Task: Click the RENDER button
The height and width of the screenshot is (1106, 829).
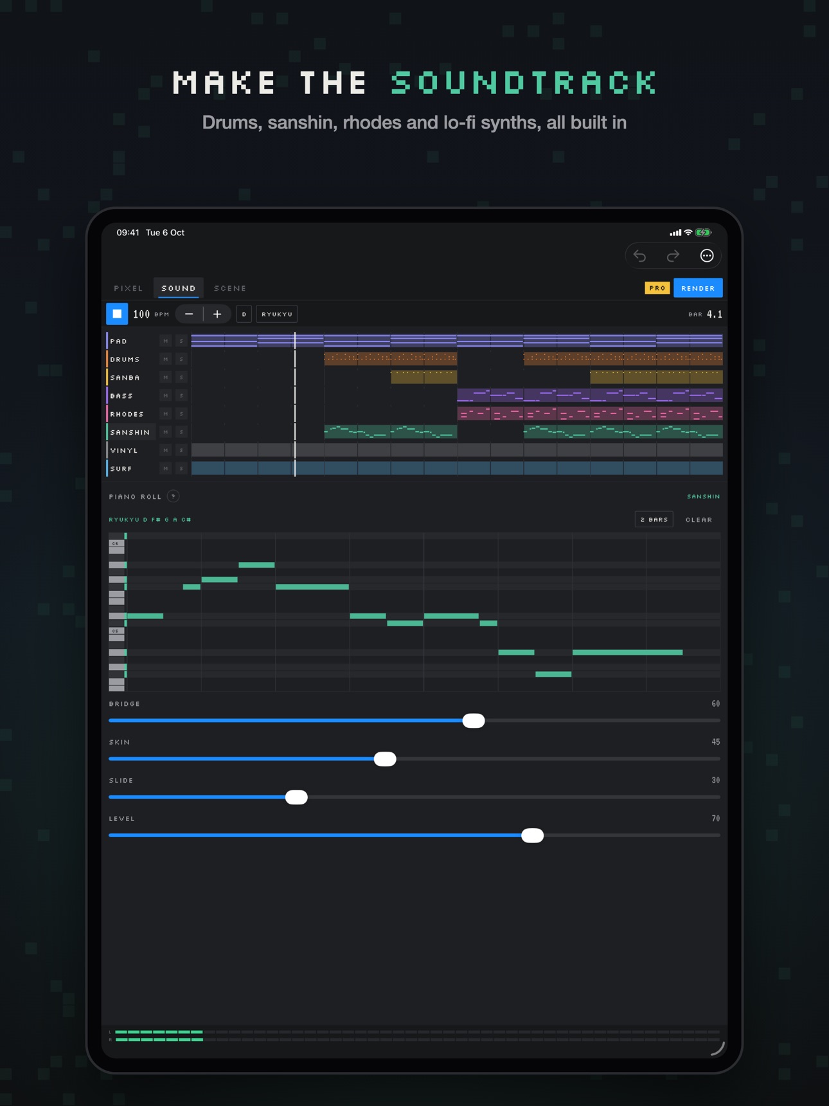Action: tap(698, 288)
